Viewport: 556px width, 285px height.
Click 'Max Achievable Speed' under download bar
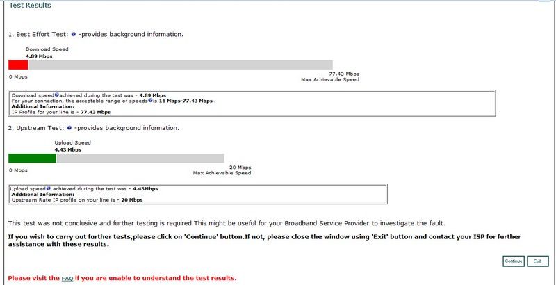330,79
